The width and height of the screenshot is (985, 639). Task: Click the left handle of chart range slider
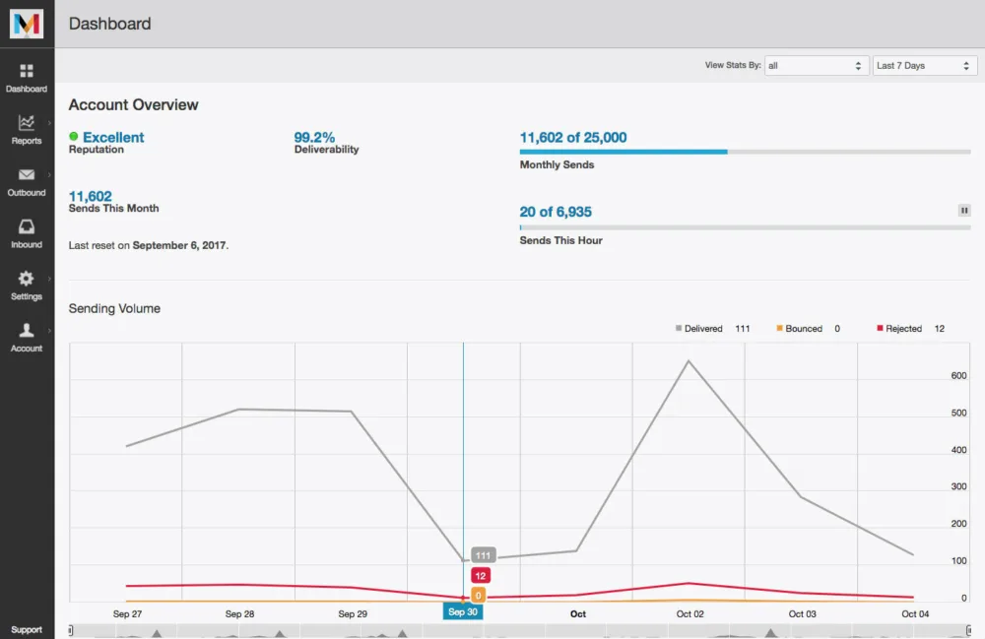[x=70, y=630]
